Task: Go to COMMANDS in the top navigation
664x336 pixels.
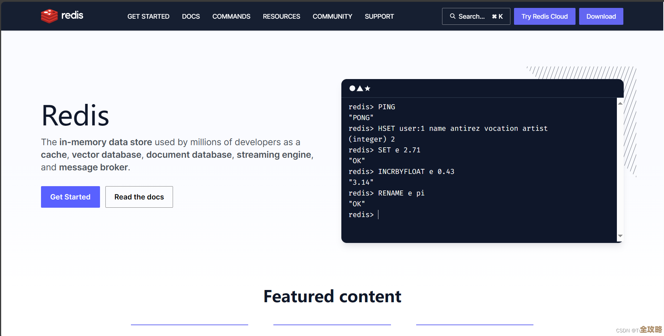Action: point(231,17)
